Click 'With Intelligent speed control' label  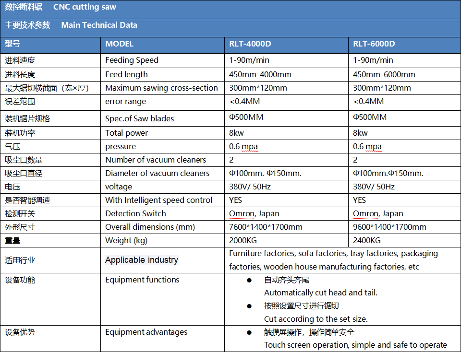[x=158, y=200]
